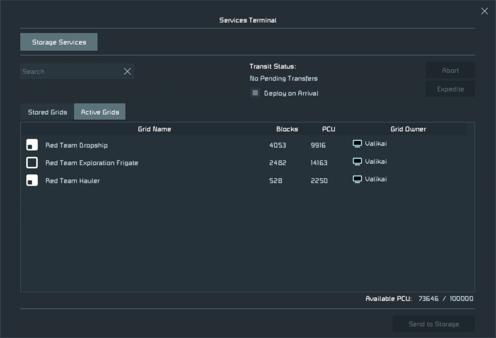Switch to the Stored Grids tab
496x338 pixels.
(47, 112)
